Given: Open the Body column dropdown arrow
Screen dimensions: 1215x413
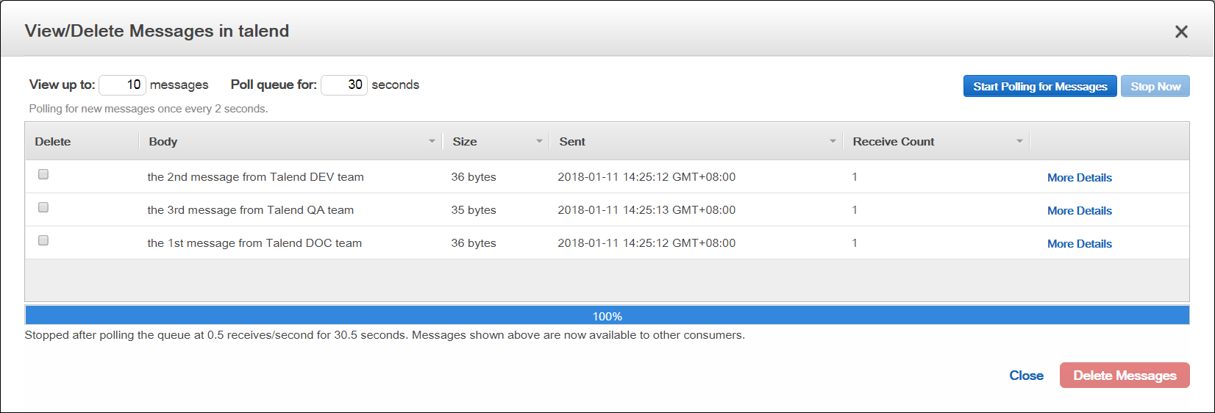Looking at the screenshot, I should 432,141.
